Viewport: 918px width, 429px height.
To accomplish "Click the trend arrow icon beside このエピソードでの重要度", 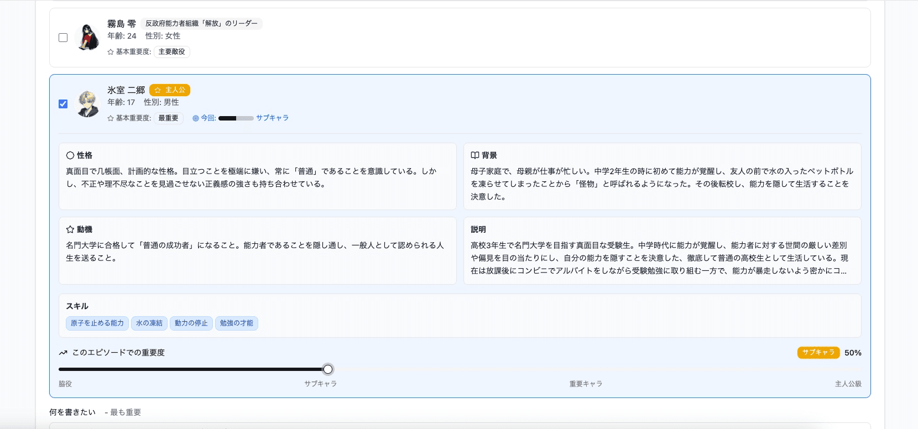I will pos(63,353).
